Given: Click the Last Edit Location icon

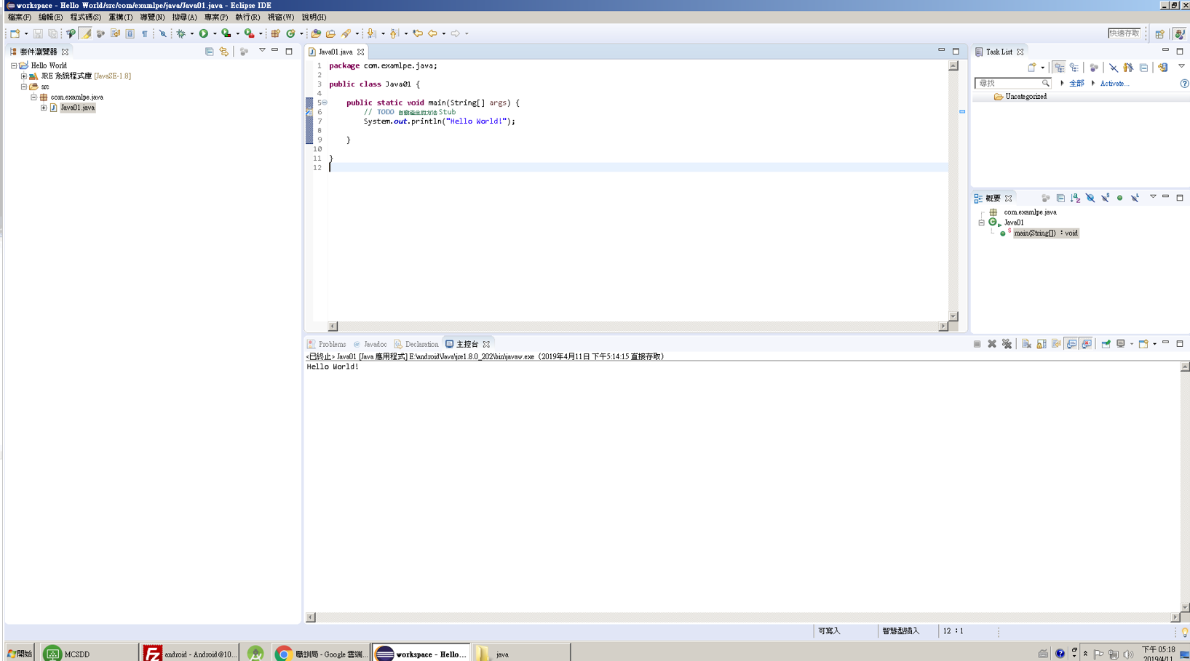Looking at the screenshot, I should click(418, 33).
